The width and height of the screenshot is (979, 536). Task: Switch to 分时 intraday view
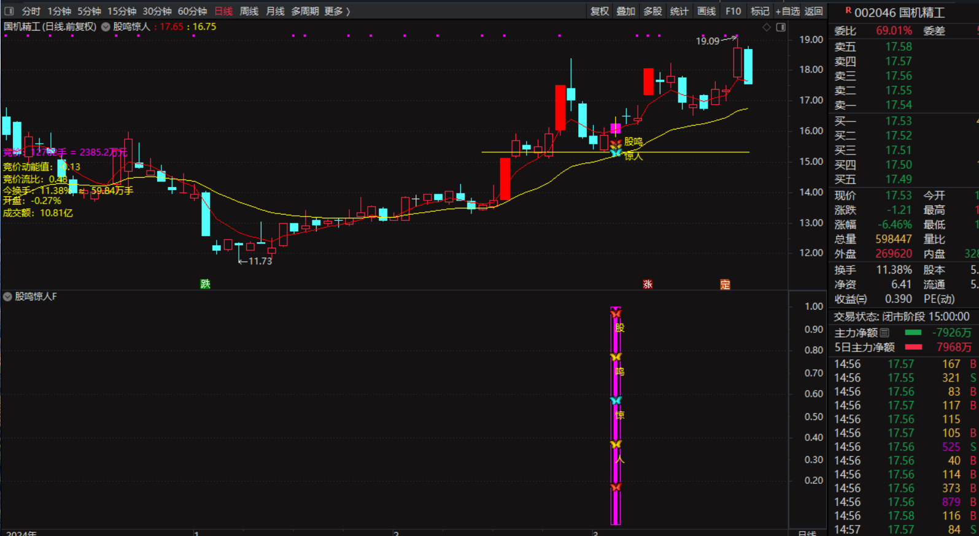(31, 11)
